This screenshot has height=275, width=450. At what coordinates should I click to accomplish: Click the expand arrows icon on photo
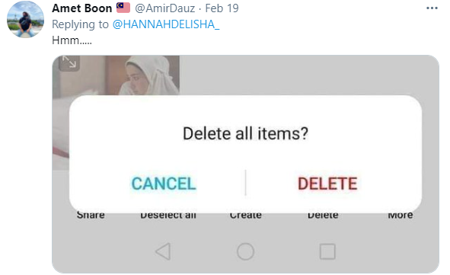[69, 62]
